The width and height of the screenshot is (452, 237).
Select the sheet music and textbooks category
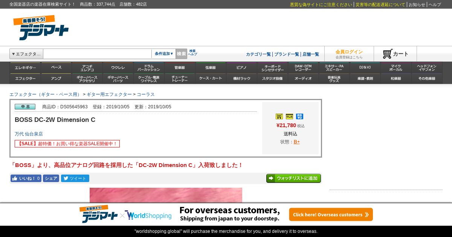[x=365, y=79]
